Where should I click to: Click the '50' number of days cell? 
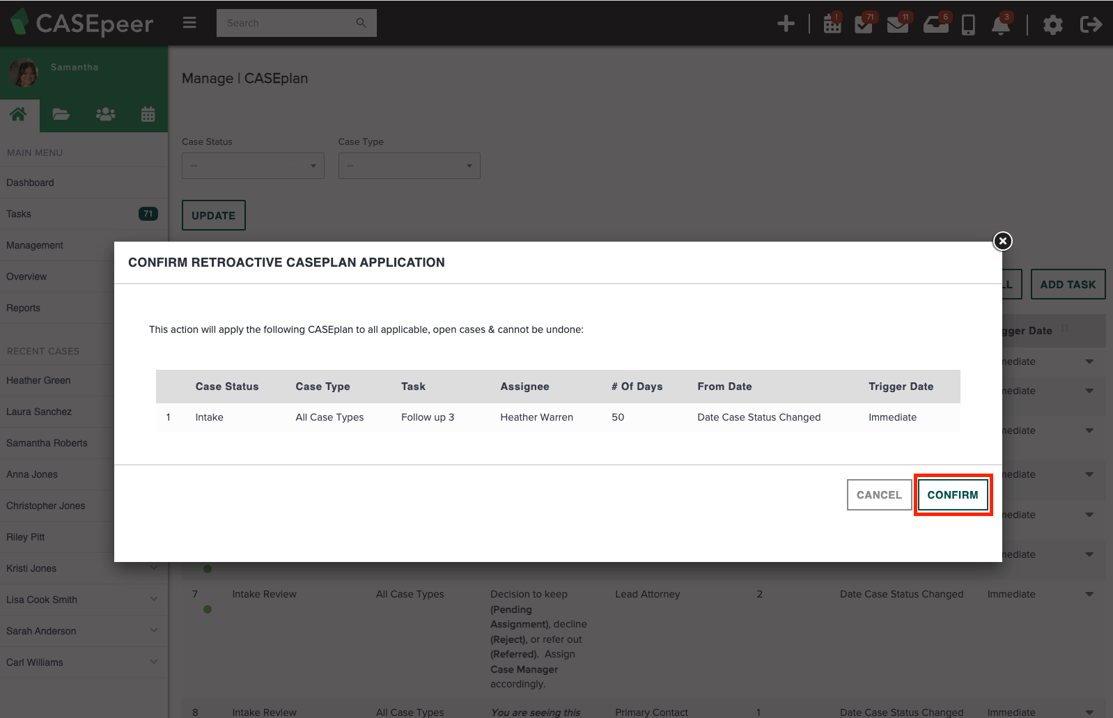(618, 417)
